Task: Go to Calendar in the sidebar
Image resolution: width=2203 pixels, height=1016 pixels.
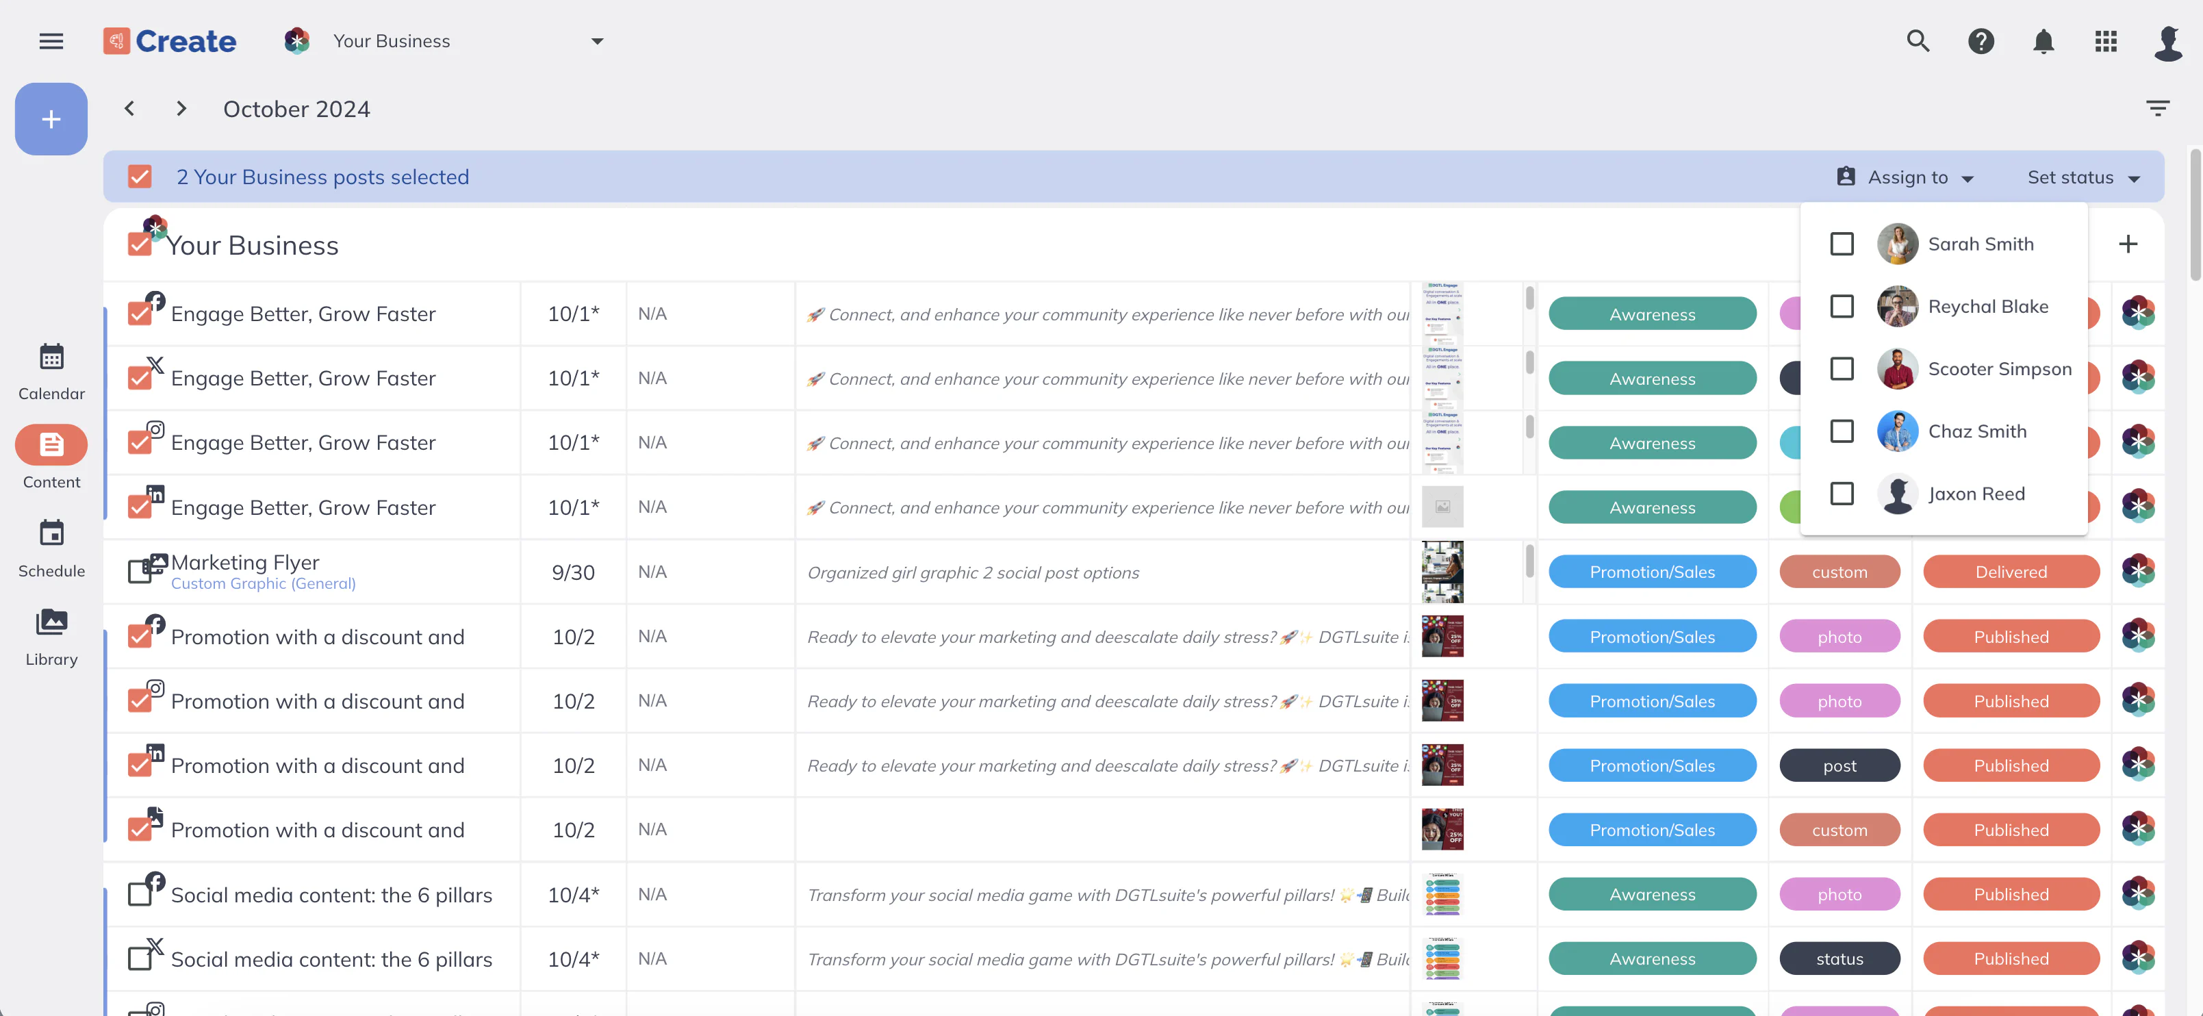Action: [51, 371]
